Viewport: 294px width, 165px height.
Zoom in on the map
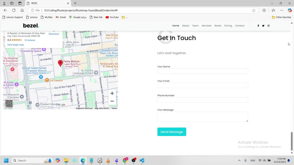(112, 93)
